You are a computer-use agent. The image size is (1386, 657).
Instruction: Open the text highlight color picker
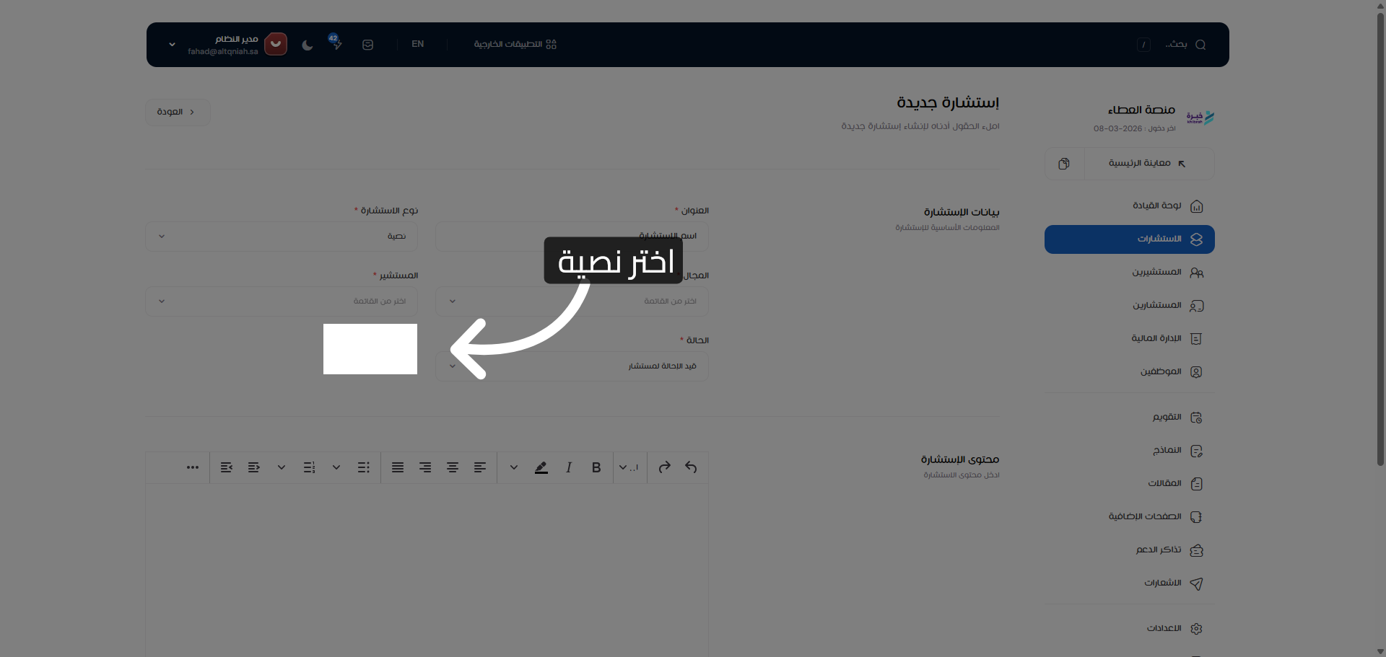pyautogui.click(x=541, y=467)
